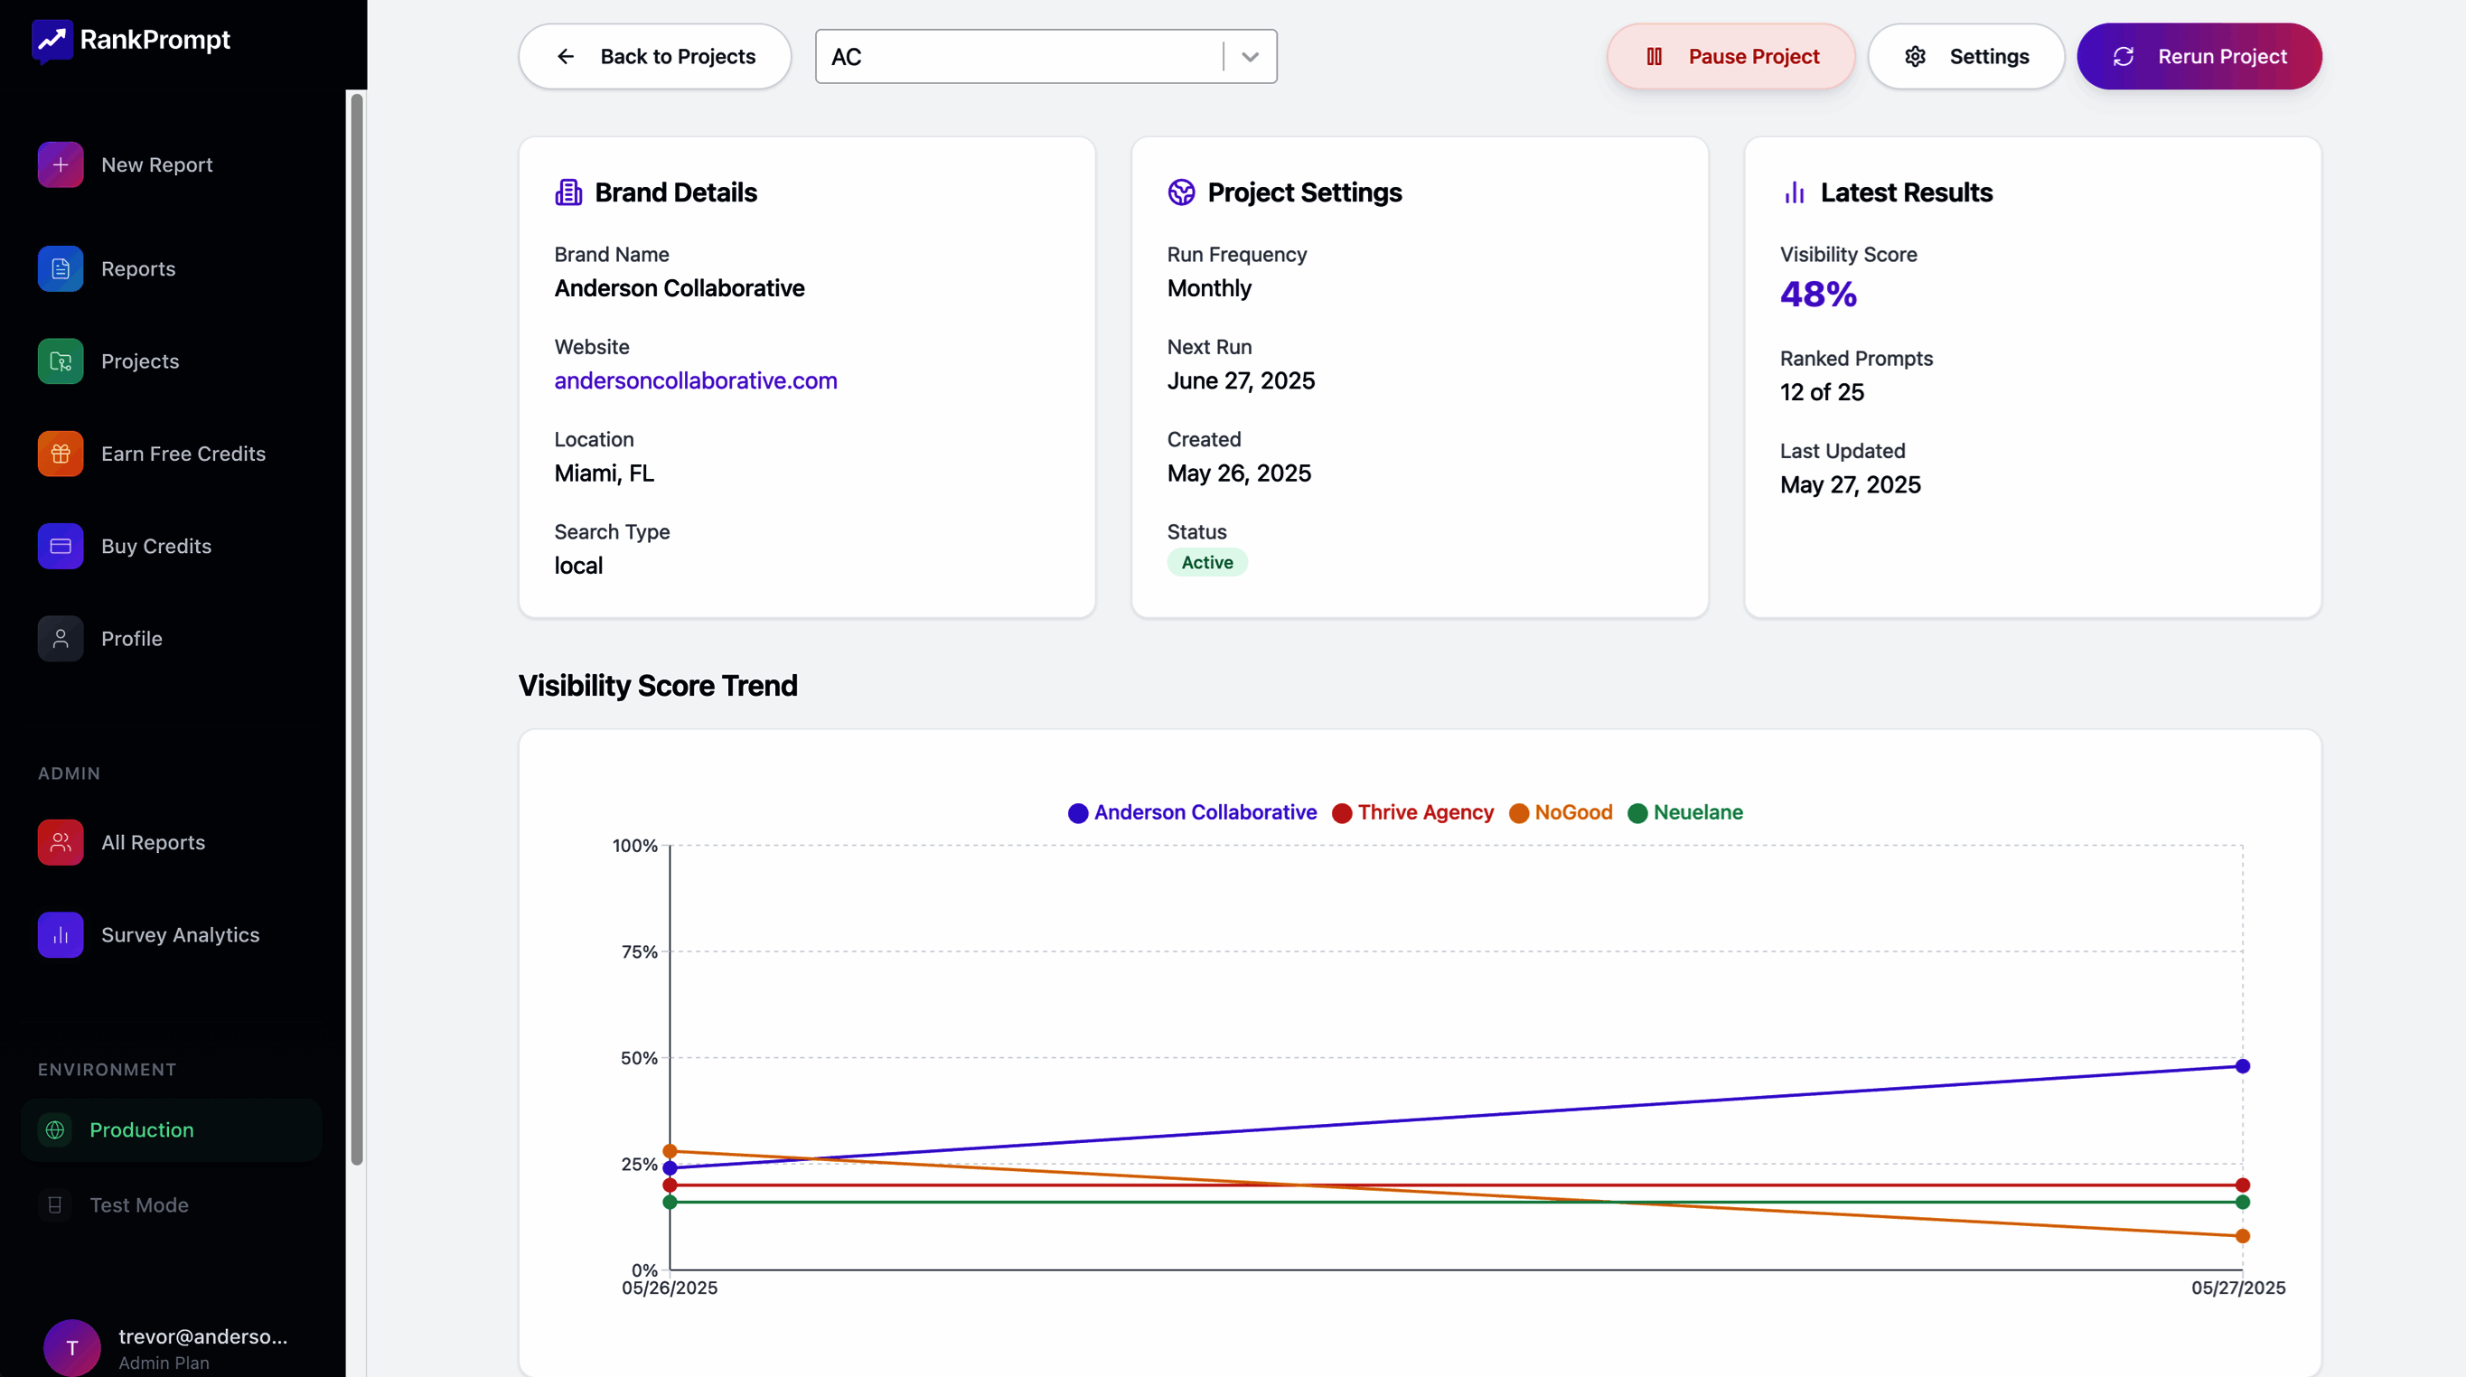The height and width of the screenshot is (1377, 2466).
Task: Toggle Anderson Collaborative series in legend
Action: coord(1205,812)
